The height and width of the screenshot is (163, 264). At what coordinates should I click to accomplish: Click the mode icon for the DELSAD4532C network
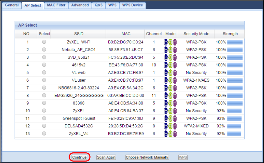[170, 126]
